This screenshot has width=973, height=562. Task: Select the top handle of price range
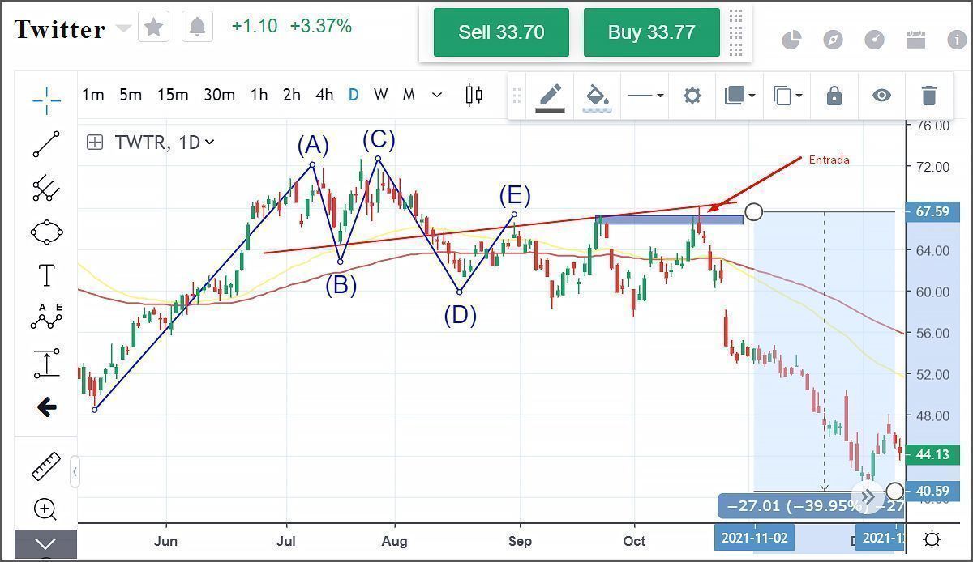click(x=753, y=212)
